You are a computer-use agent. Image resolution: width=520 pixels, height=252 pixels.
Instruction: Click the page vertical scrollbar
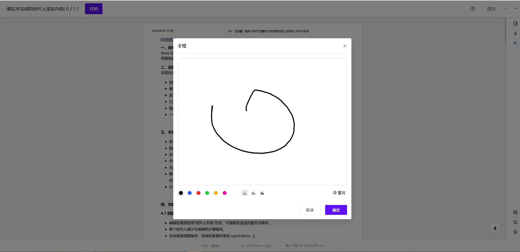[x=506, y=30]
